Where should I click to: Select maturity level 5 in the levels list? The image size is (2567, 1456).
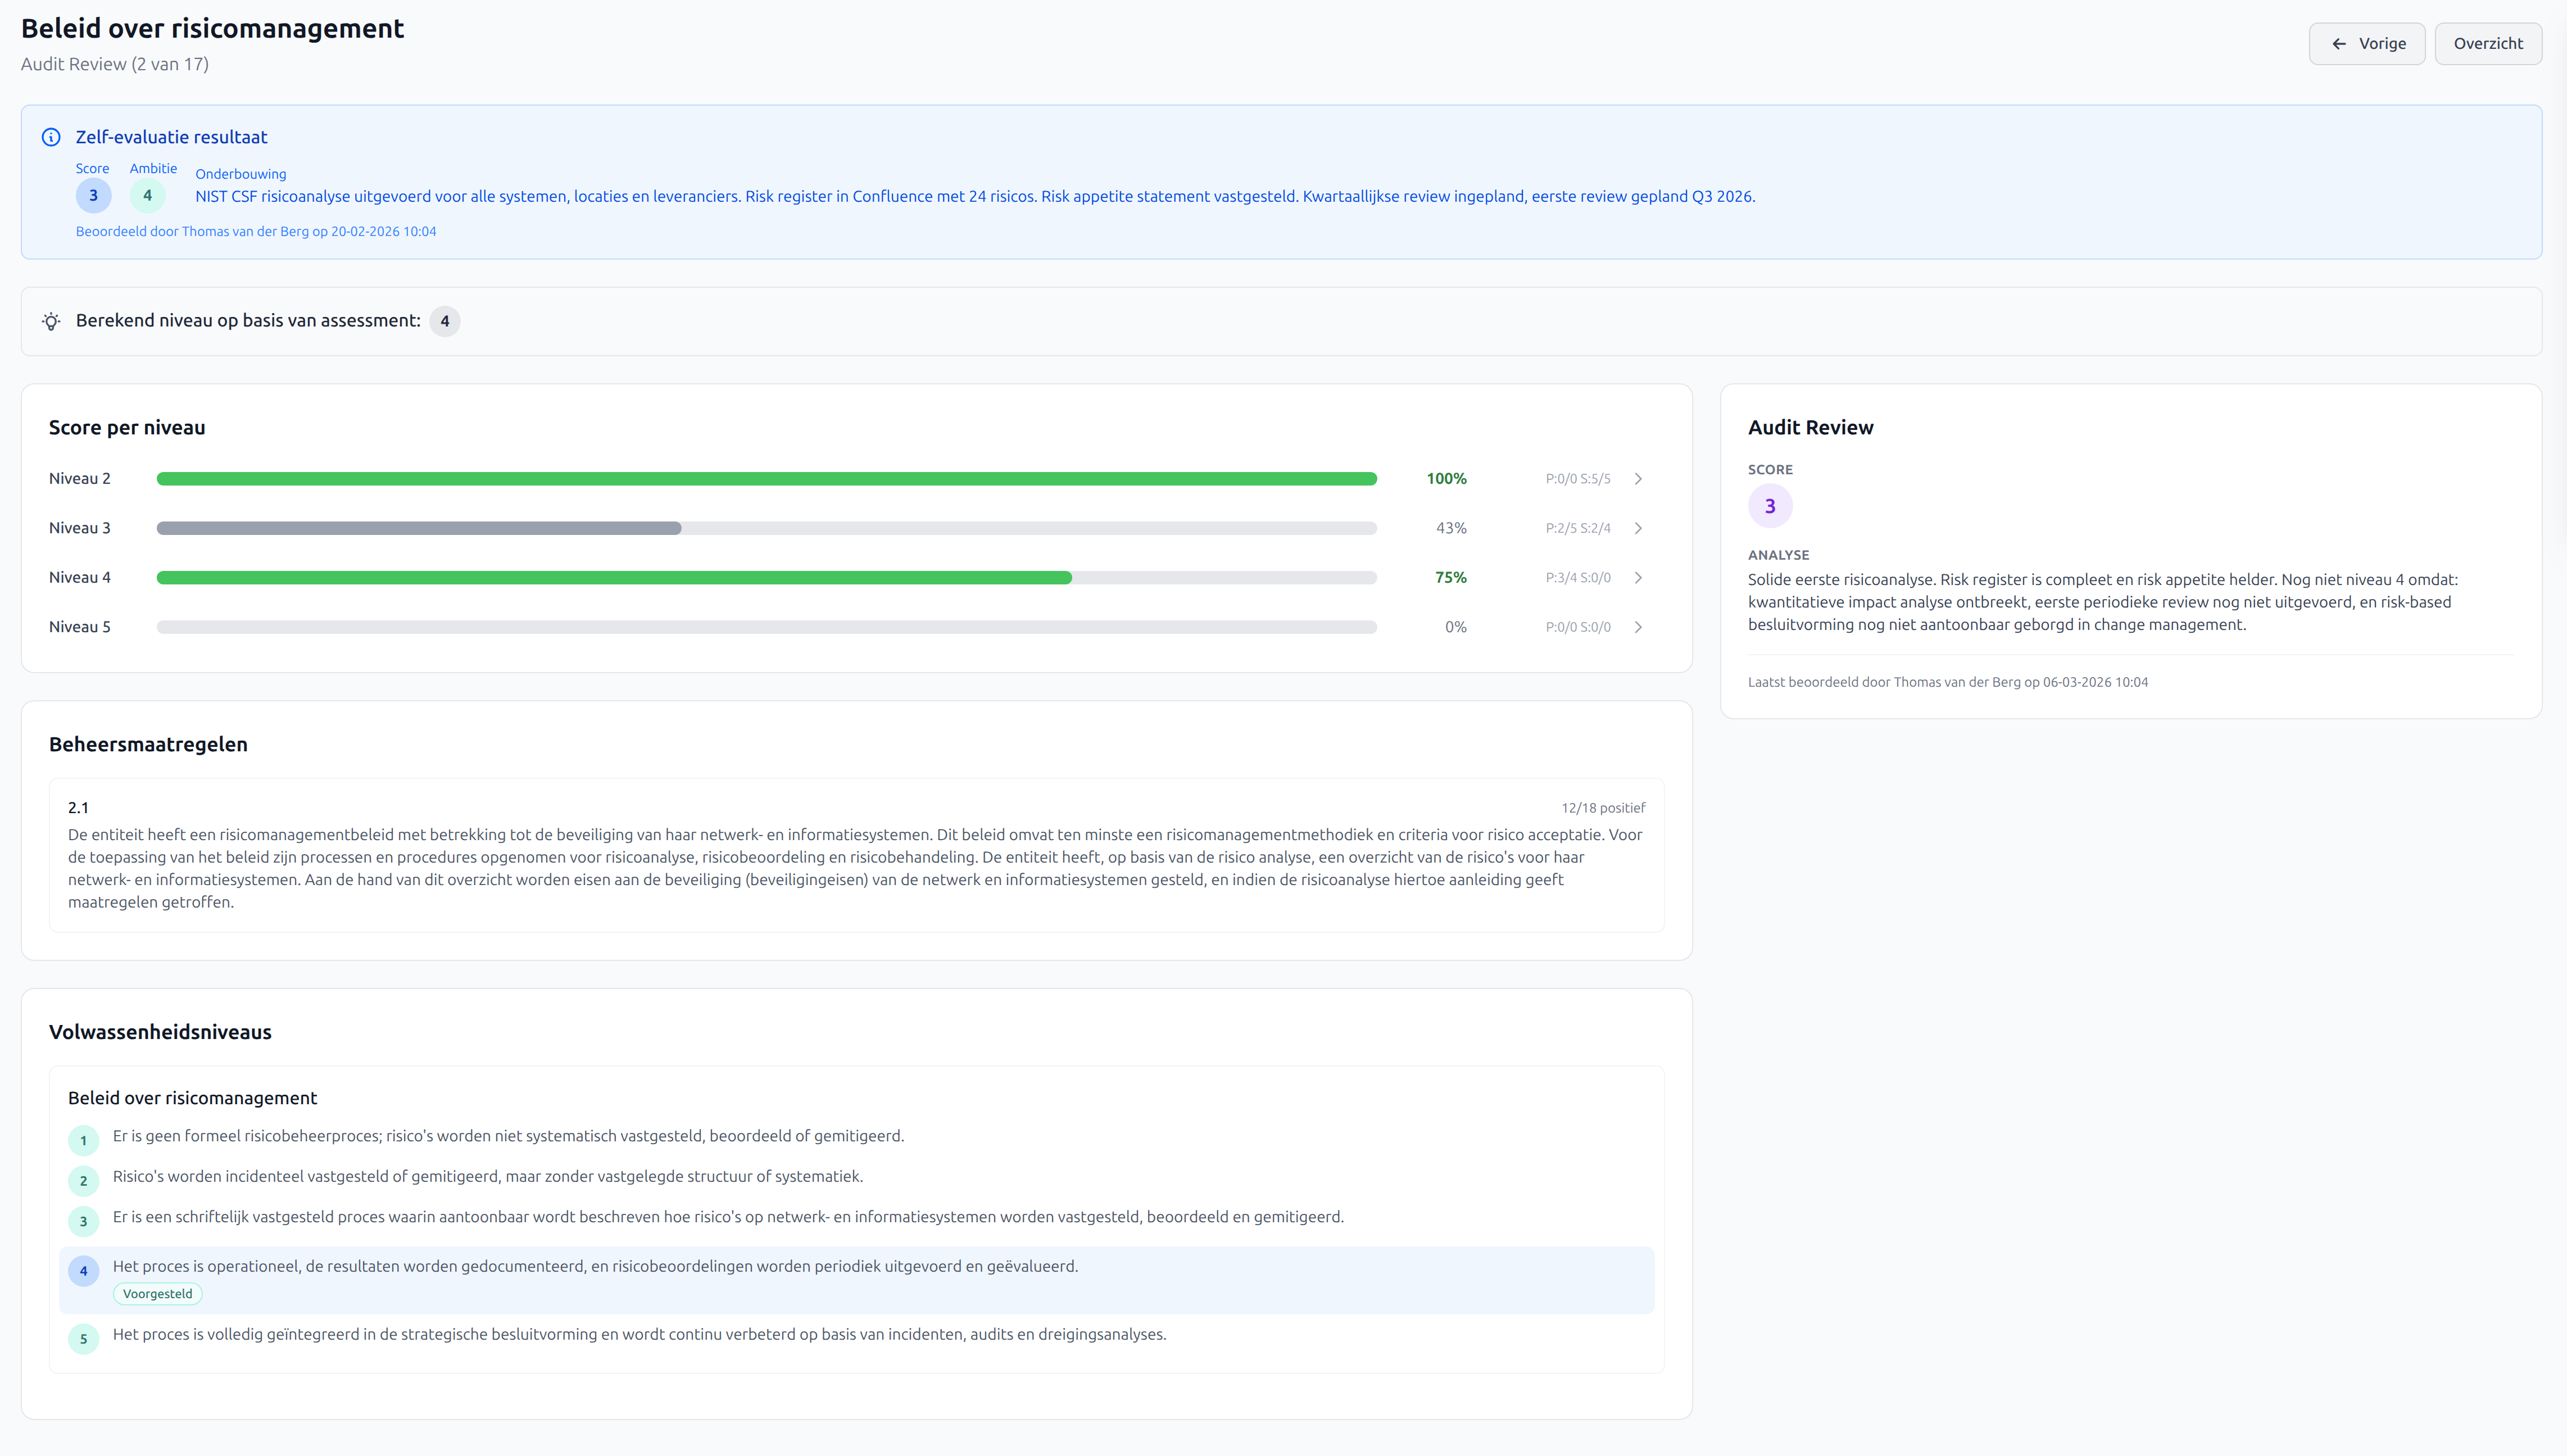83,1338
